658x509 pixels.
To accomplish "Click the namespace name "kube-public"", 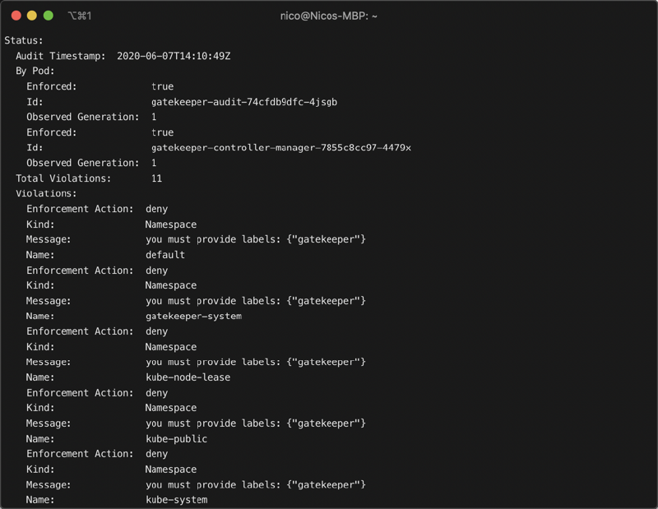I will point(176,439).
